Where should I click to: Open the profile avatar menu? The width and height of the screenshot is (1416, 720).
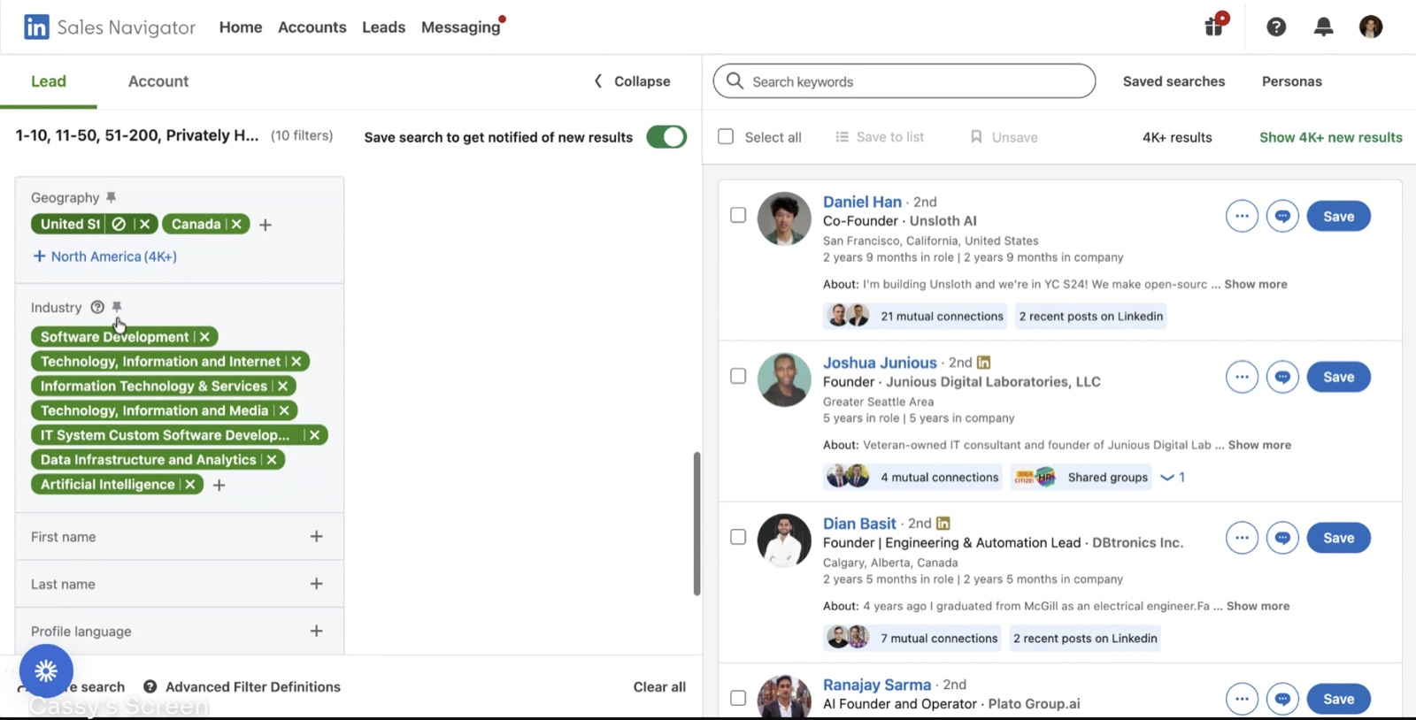[1371, 27]
